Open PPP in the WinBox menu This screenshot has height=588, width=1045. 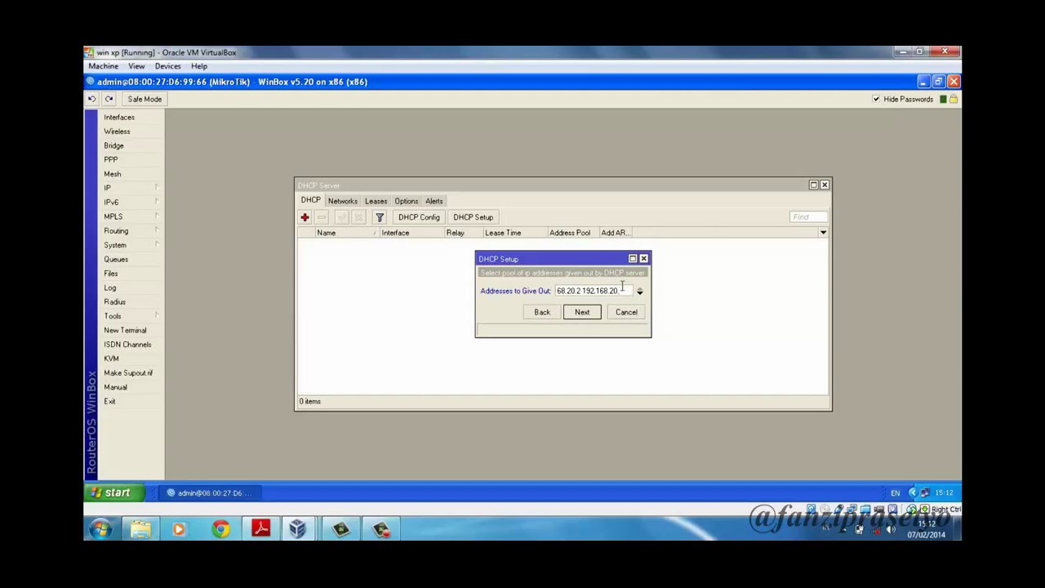(x=110, y=160)
